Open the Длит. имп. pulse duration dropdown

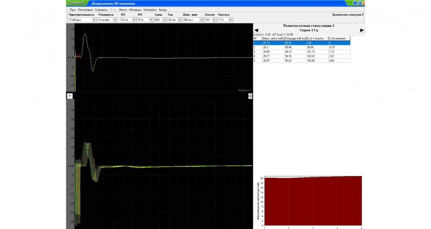click(x=200, y=20)
